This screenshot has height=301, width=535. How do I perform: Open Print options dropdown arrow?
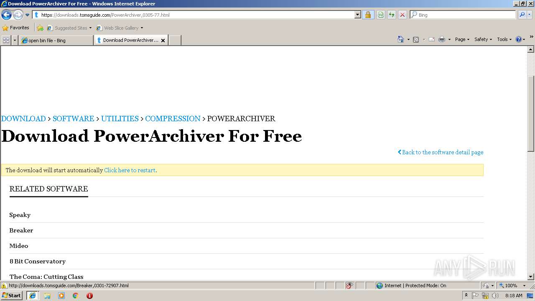point(449,39)
